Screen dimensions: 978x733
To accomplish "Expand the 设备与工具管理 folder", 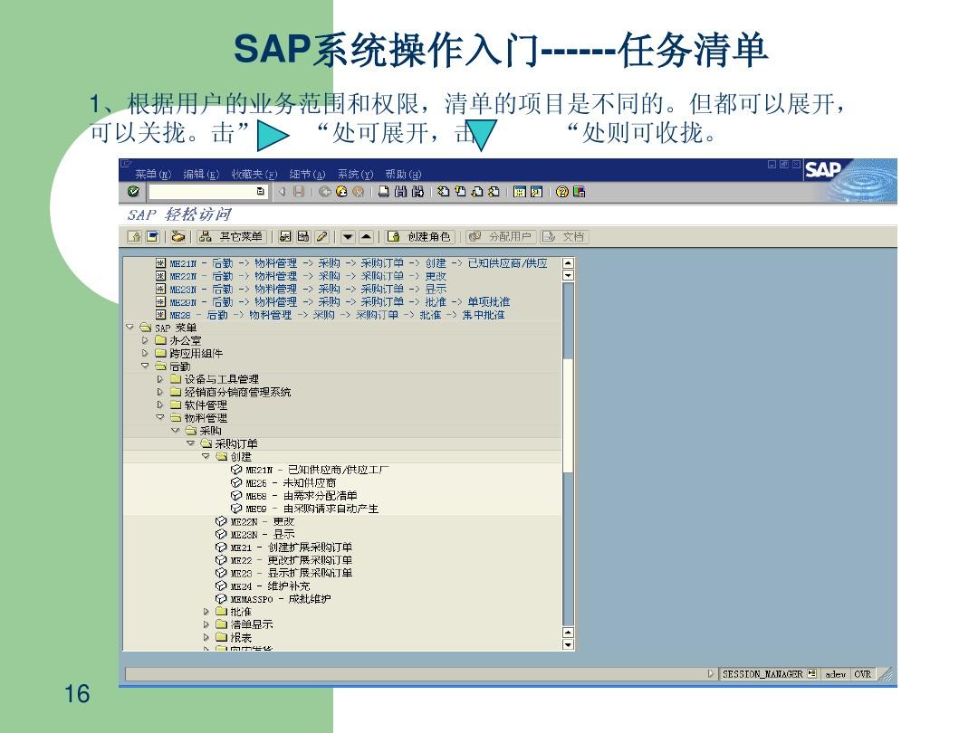I will coord(160,379).
